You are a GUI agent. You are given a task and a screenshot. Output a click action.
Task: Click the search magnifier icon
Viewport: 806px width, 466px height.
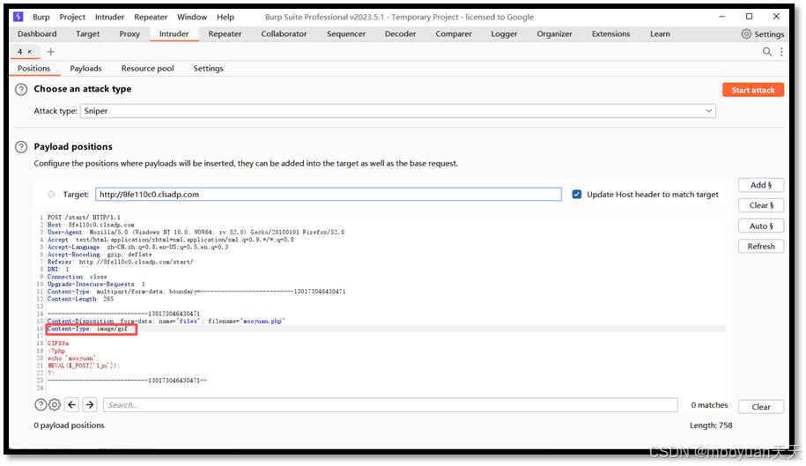tap(767, 52)
